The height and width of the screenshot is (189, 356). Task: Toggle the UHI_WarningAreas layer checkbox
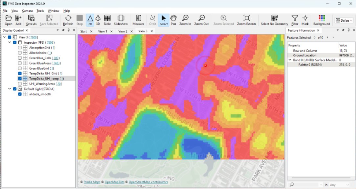(20, 84)
